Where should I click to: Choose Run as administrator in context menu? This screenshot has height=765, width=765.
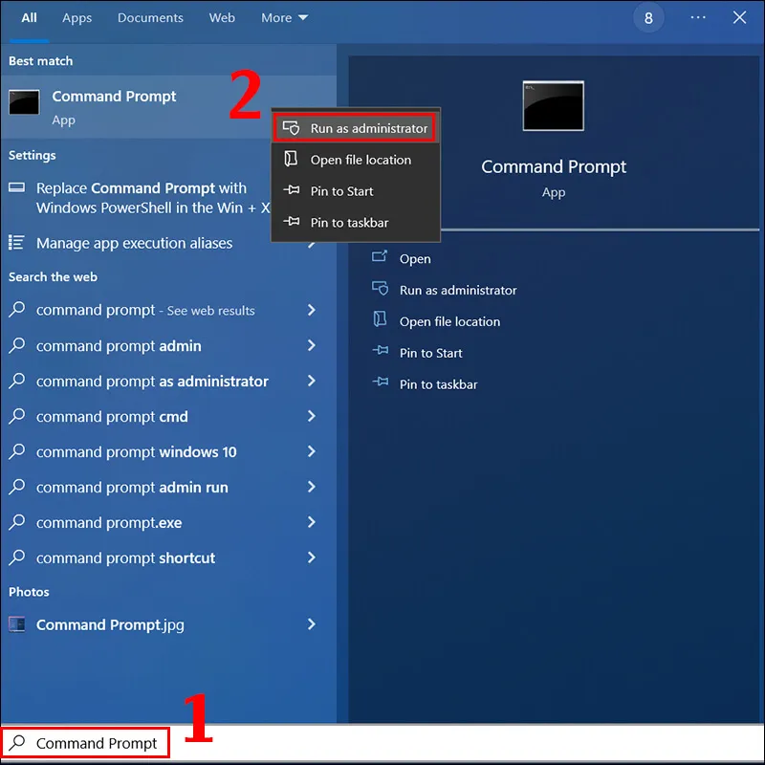click(355, 128)
